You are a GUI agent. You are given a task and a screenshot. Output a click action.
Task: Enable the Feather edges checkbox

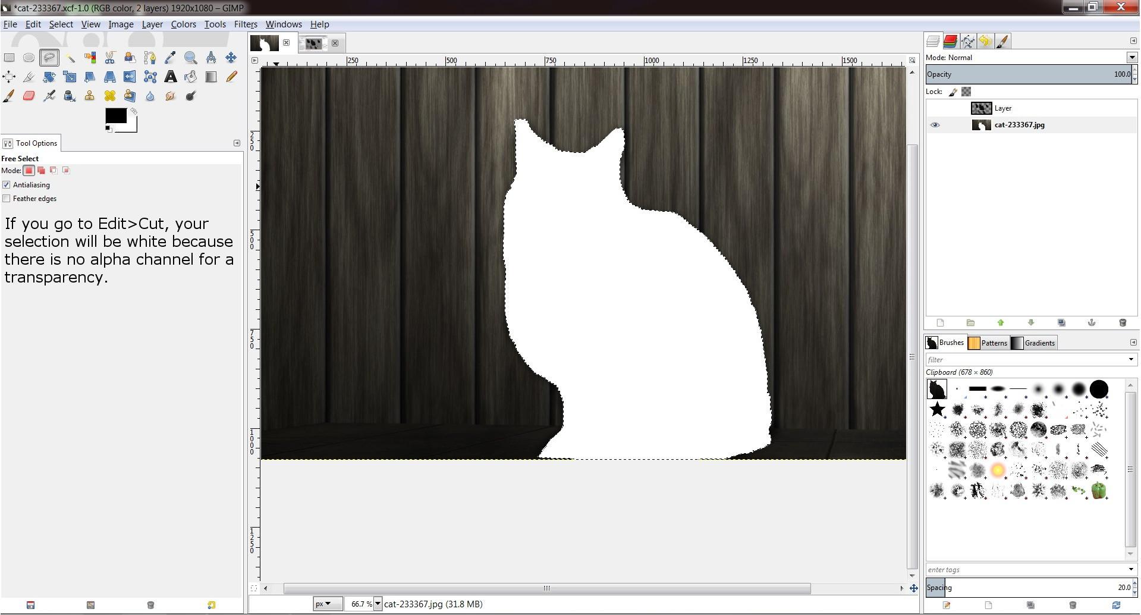7,199
